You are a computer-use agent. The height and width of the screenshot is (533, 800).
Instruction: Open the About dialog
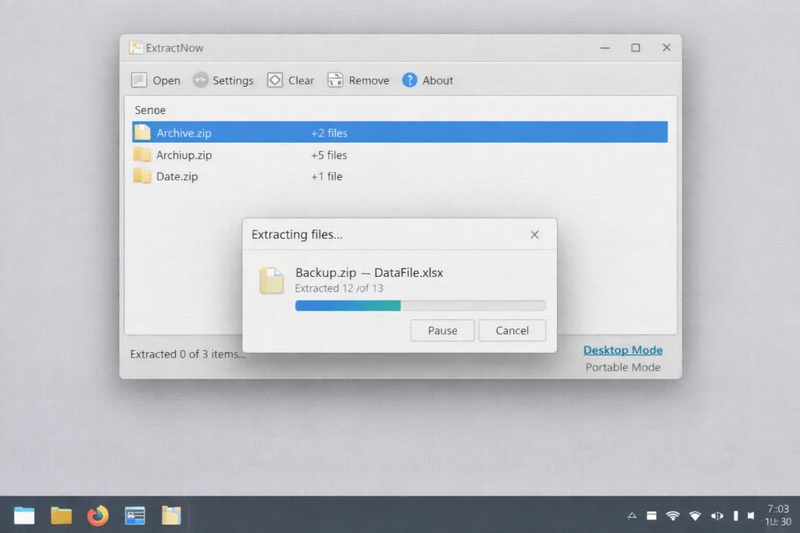click(x=427, y=80)
